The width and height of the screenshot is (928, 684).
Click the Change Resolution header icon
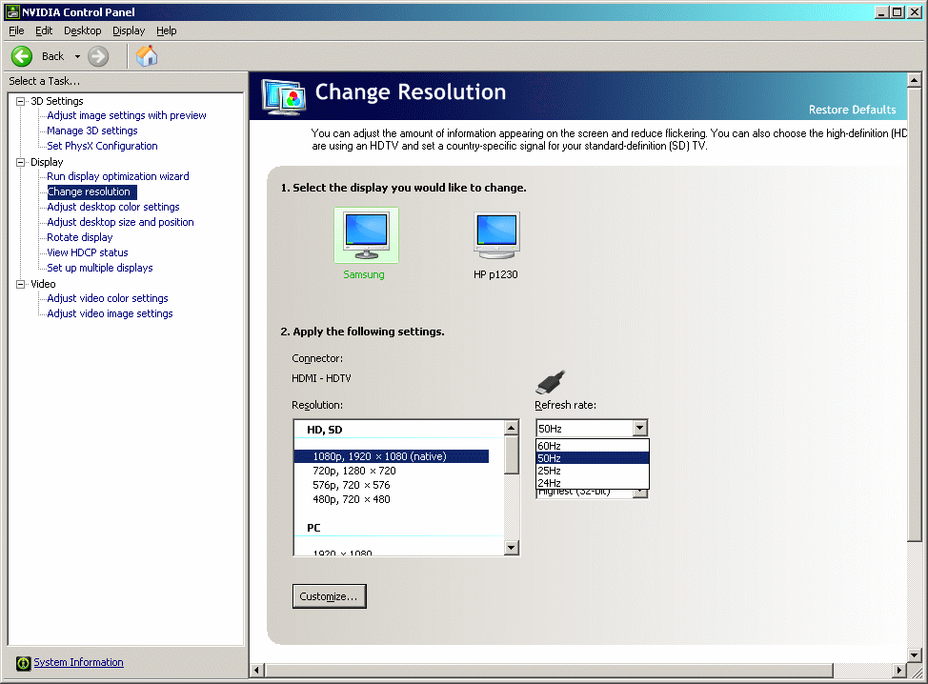[x=284, y=96]
